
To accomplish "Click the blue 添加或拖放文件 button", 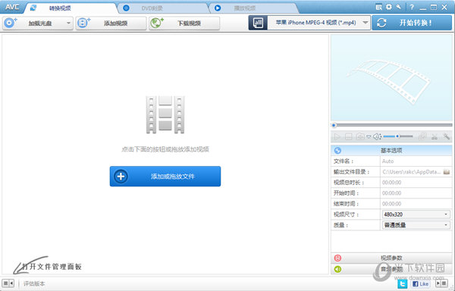I will coord(165,177).
